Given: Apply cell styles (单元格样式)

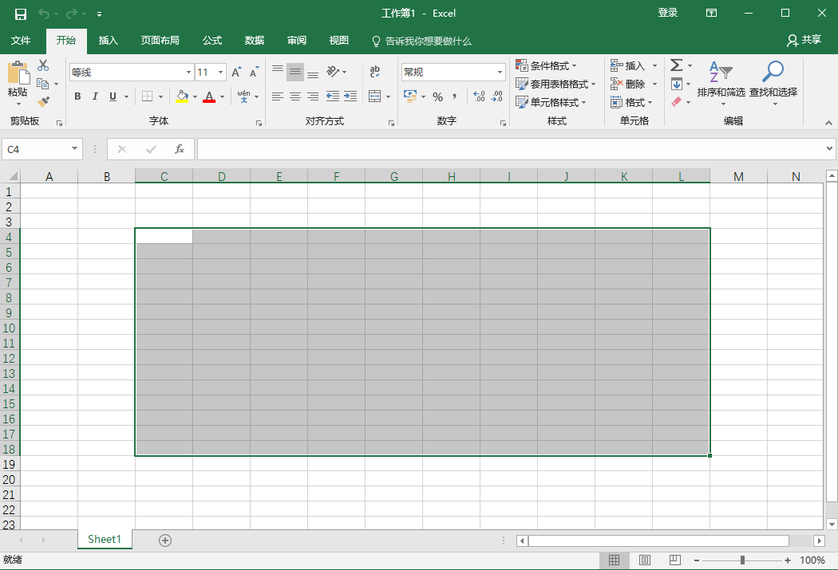Looking at the screenshot, I should pos(552,102).
